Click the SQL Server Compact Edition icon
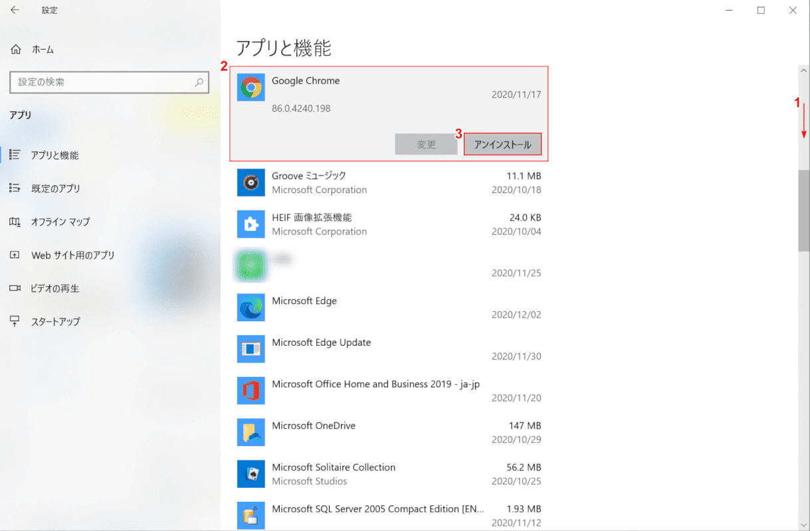This screenshot has width=810, height=531. (x=251, y=516)
